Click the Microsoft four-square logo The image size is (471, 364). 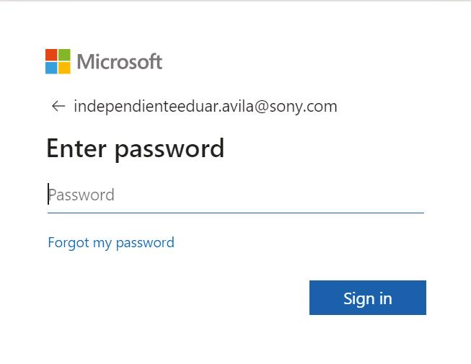(x=58, y=61)
